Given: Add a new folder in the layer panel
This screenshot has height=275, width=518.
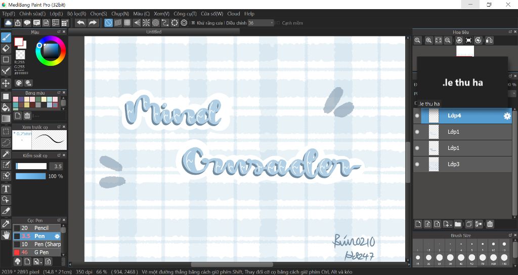Looking at the screenshot, I should coord(457,224).
